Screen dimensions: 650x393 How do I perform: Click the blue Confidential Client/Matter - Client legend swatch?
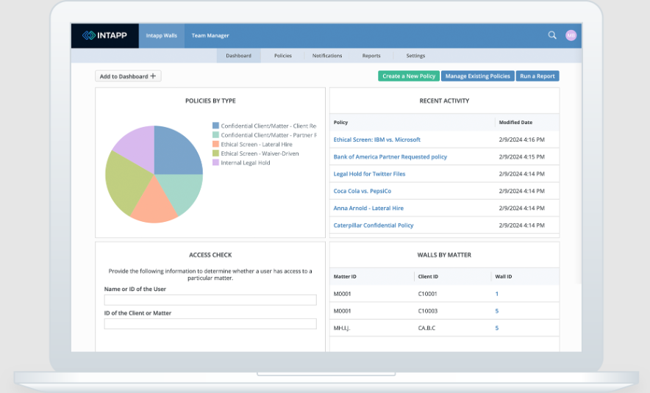click(215, 126)
